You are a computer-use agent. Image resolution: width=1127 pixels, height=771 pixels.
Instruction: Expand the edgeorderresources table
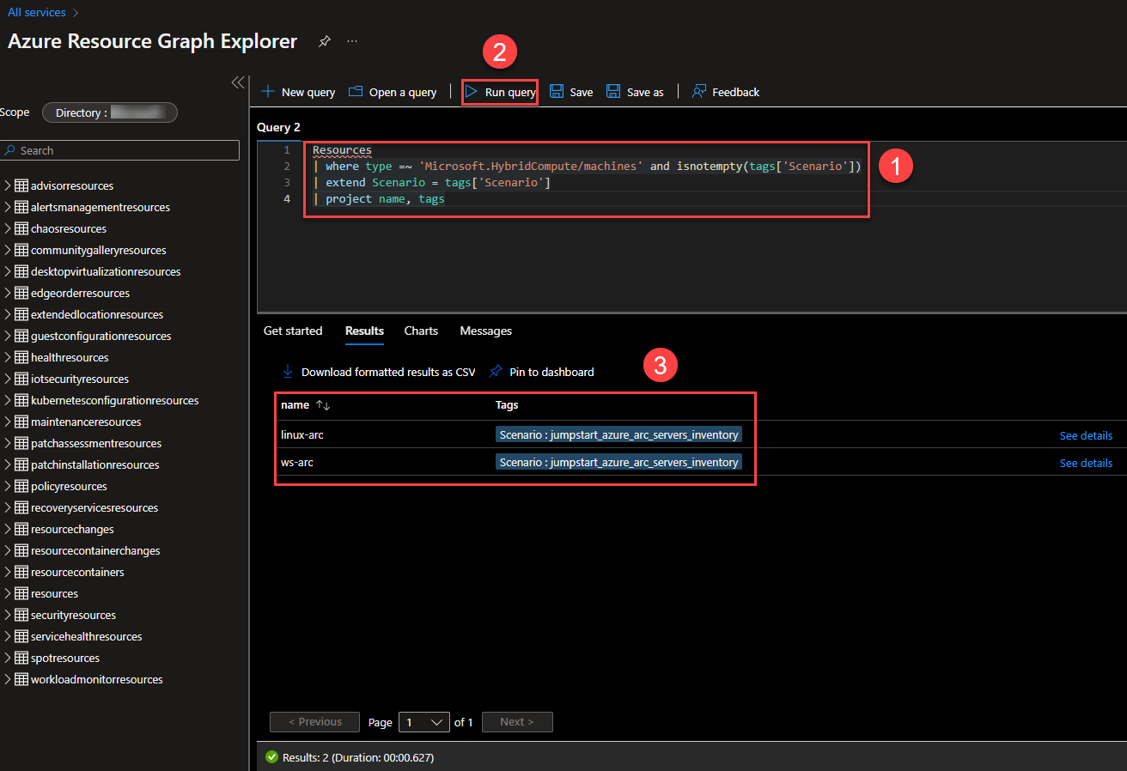(x=8, y=293)
